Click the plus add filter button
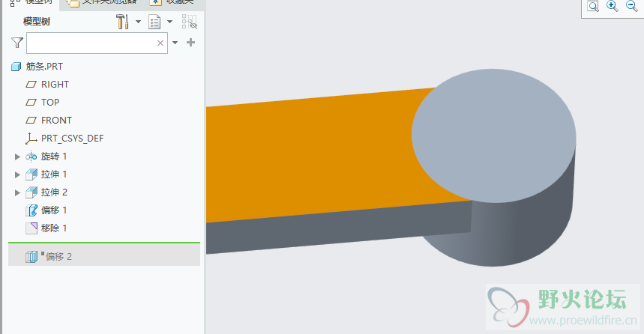 click(190, 42)
